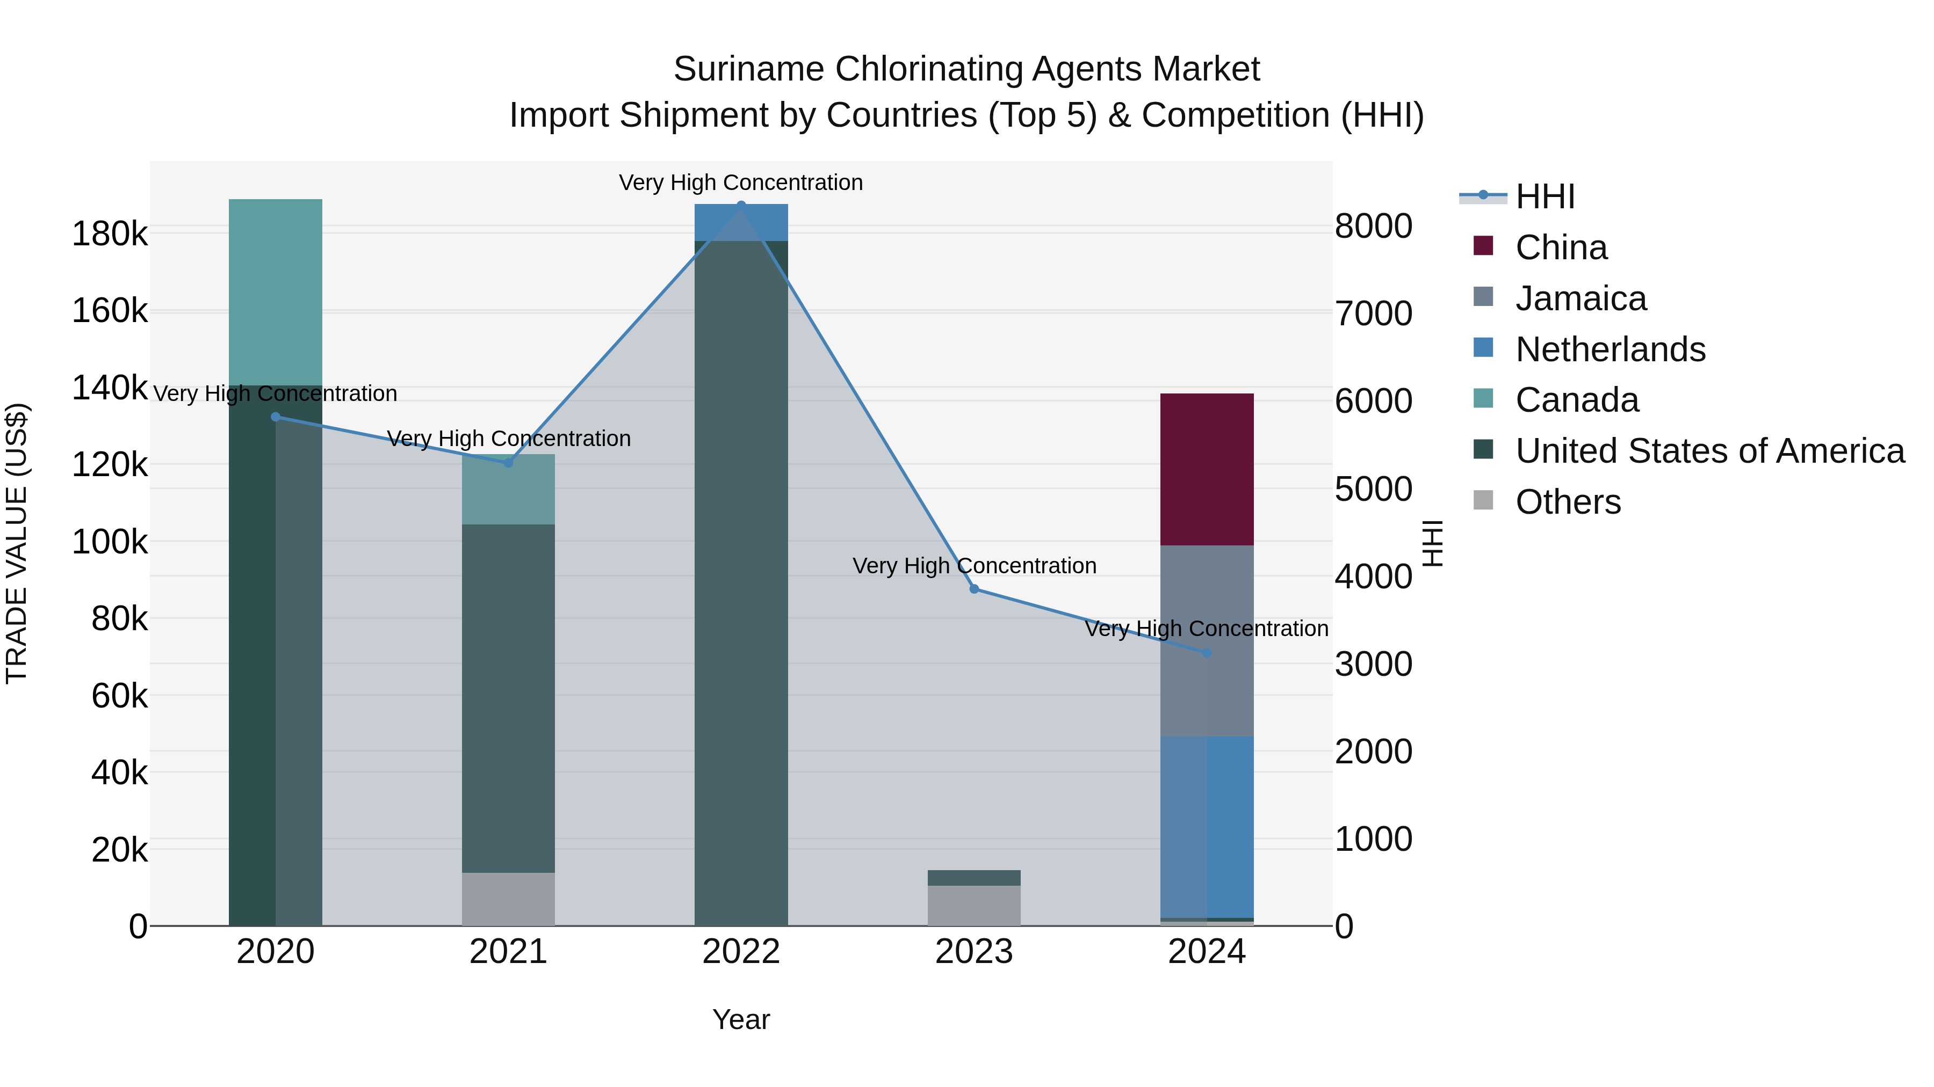
Task: Click the 2021 United States bar segment
Action: 508,698
